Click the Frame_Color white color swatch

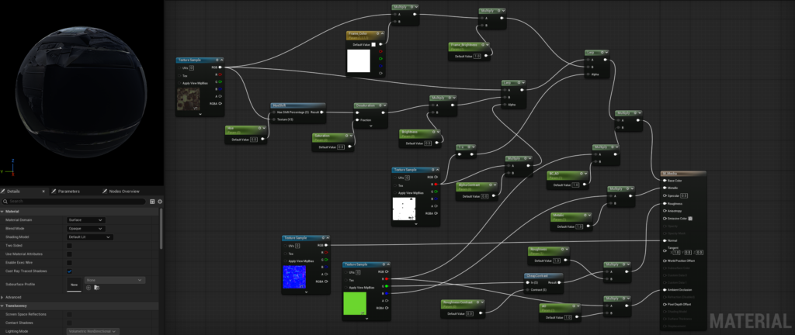[359, 61]
